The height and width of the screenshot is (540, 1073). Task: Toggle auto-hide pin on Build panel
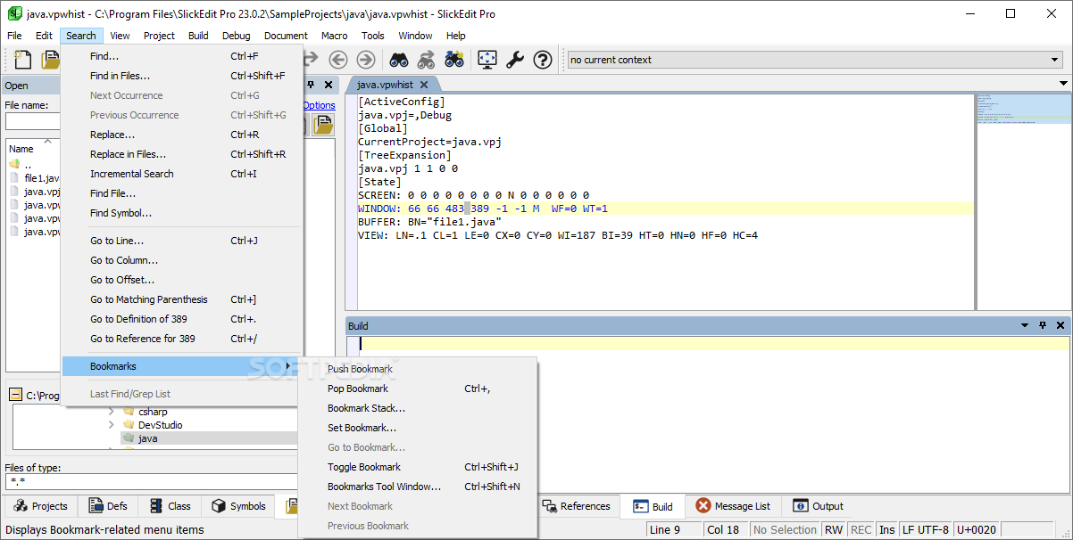[x=1043, y=325]
